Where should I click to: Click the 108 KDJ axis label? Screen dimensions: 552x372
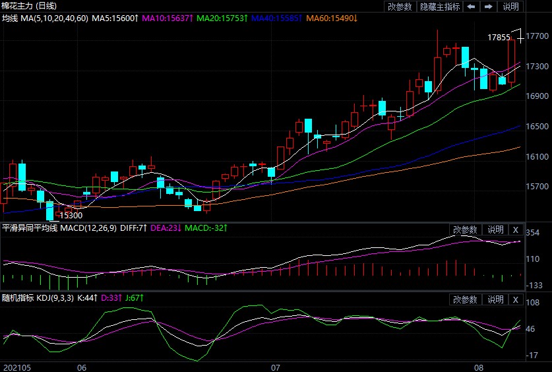(x=533, y=302)
